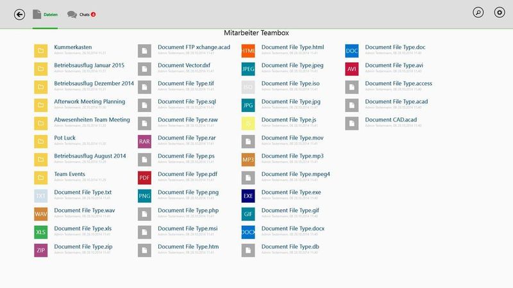Viewport: 513px width, 288px height.
Task: Switch to the Chats tab
Action: [x=81, y=14]
